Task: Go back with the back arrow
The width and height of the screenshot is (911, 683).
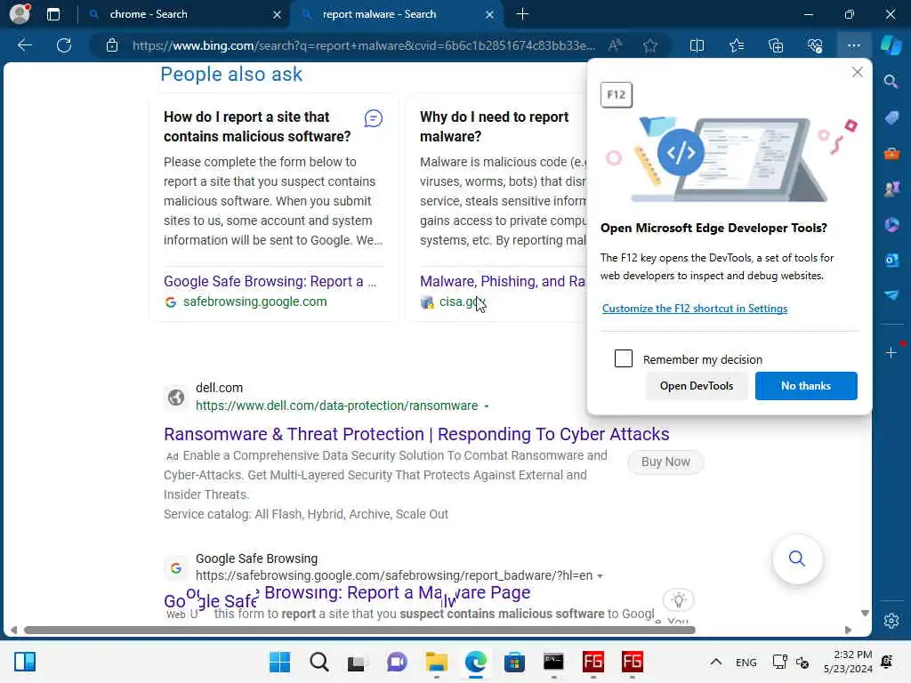Action: [x=24, y=45]
